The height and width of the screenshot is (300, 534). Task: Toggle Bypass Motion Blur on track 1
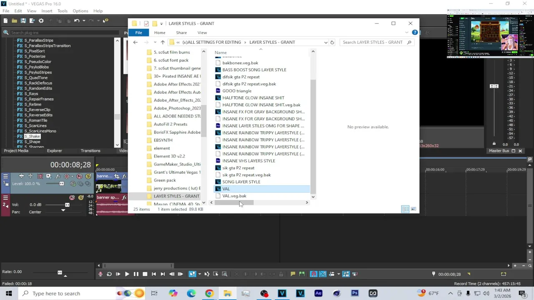coord(40,176)
